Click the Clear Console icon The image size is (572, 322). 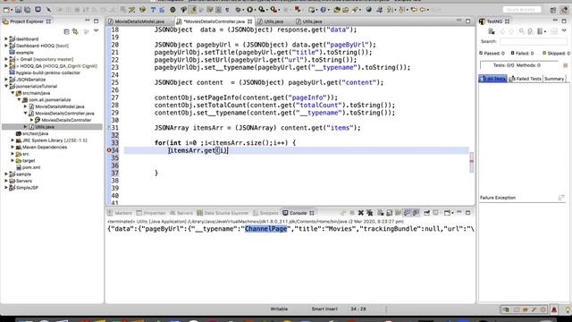pyautogui.click(x=381, y=213)
